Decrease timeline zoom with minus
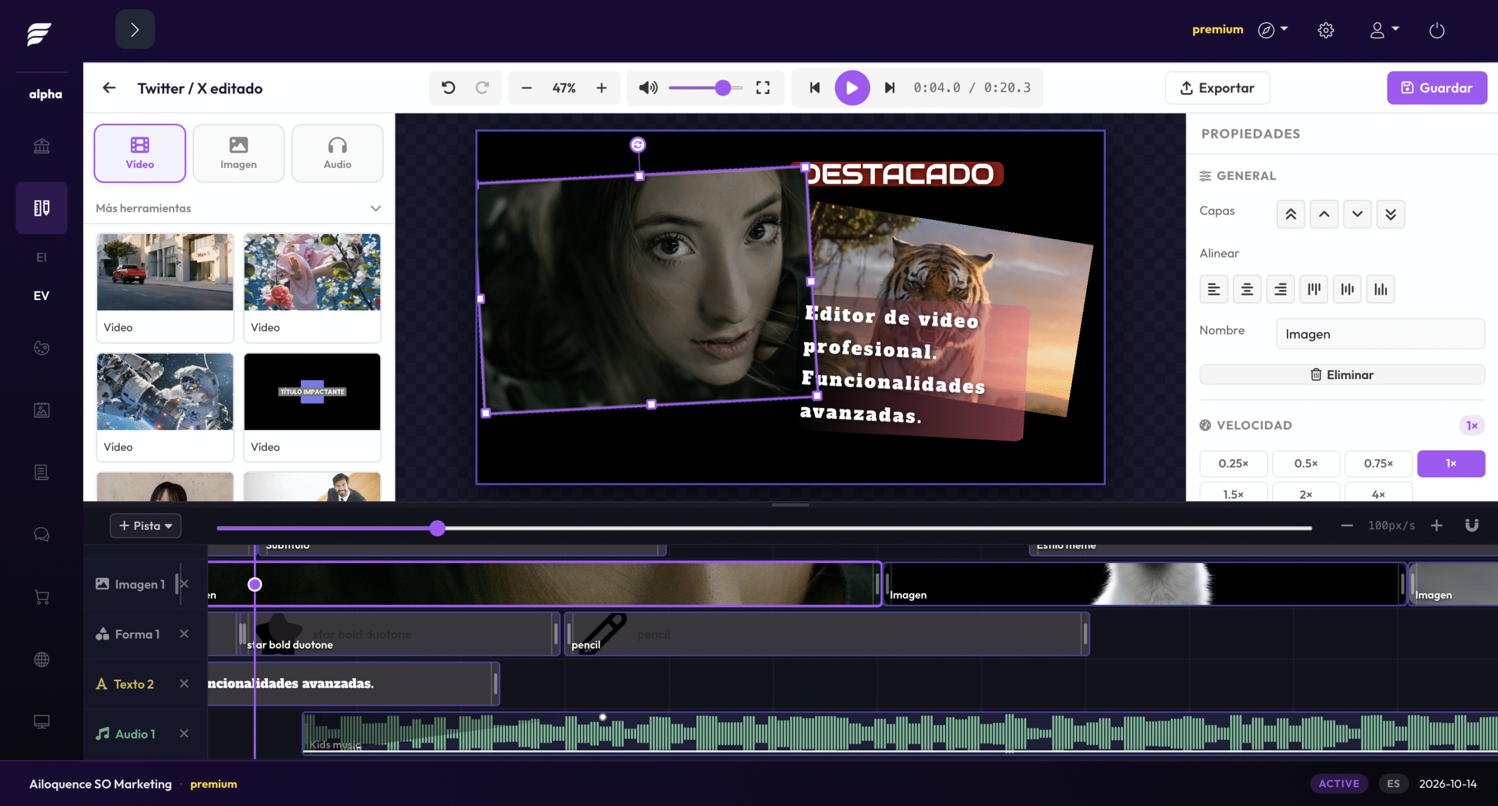This screenshot has width=1498, height=806. click(x=1347, y=525)
